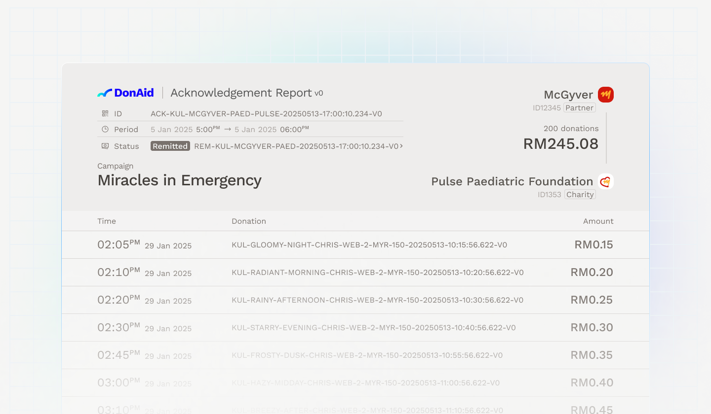Sort by the Amount column header
Screen dimensions: 711x414
point(598,221)
